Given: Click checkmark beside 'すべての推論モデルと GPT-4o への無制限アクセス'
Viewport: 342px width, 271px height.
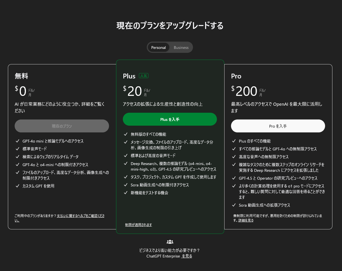Looking at the screenshot, I should 234,149.
